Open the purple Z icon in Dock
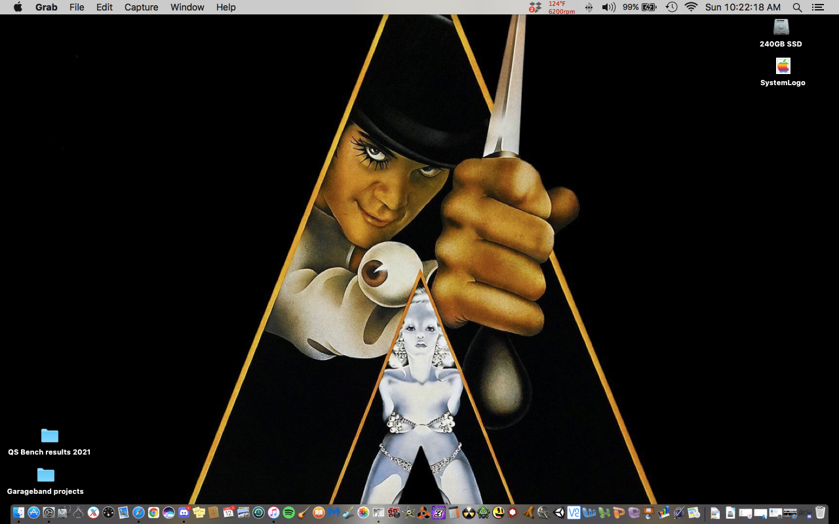Image resolution: width=839 pixels, height=524 pixels. click(439, 513)
